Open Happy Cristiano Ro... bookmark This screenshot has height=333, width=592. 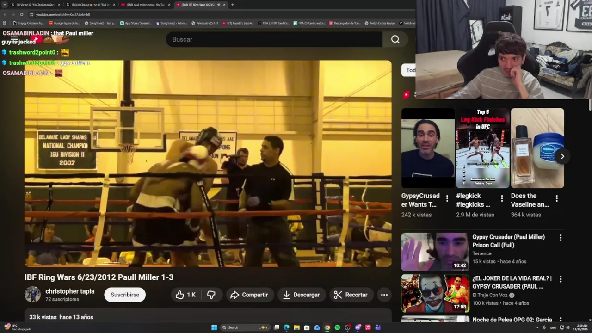point(29,23)
